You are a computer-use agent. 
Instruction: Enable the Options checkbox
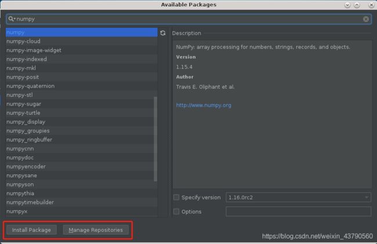pos(176,212)
